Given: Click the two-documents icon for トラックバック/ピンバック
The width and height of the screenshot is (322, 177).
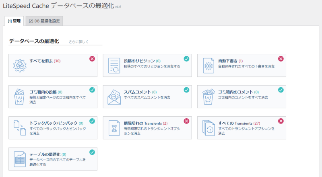Looking at the screenshot, I should click(x=19, y=128).
